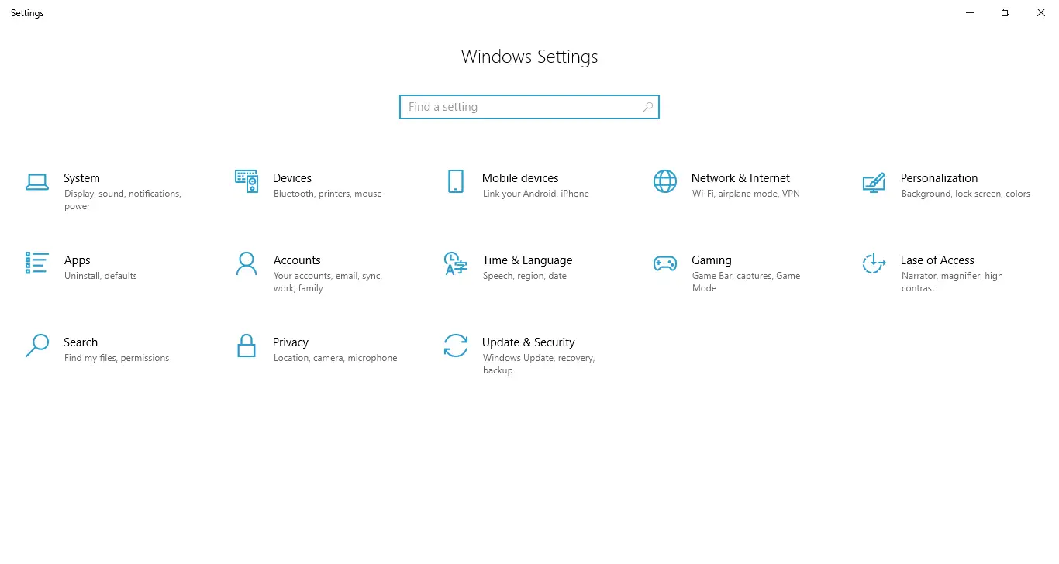This screenshot has width=1059, height=564.
Task: Open the System laptop icon
Action: pyautogui.click(x=37, y=181)
